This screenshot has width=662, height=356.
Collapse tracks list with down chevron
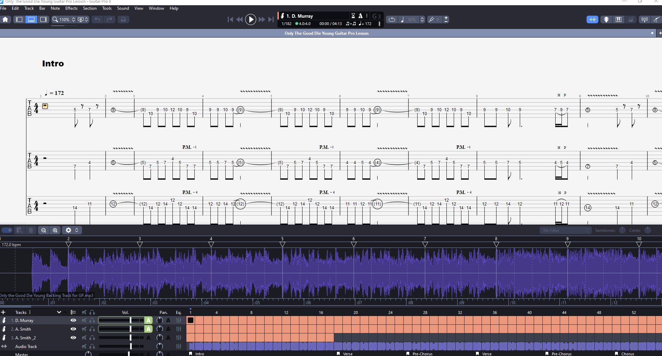[59, 312]
